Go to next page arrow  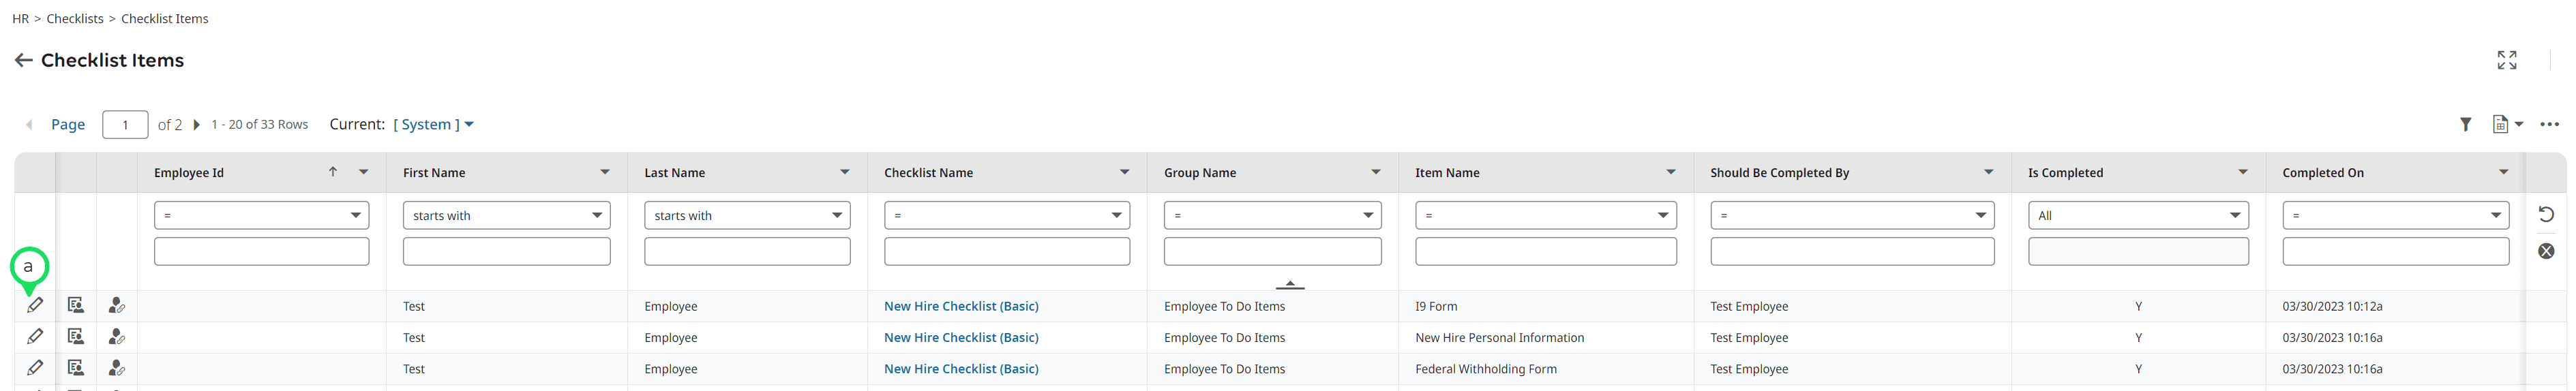(196, 125)
